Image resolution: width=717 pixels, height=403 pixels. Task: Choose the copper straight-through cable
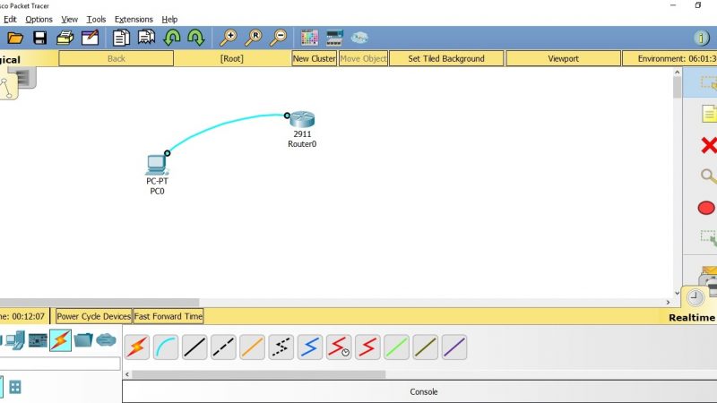click(194, 347)
